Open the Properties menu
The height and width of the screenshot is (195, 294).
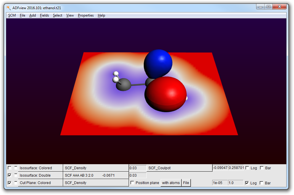pos(86,15)
